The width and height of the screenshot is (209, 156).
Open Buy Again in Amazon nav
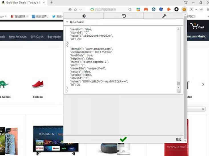[x=54, y=37]
